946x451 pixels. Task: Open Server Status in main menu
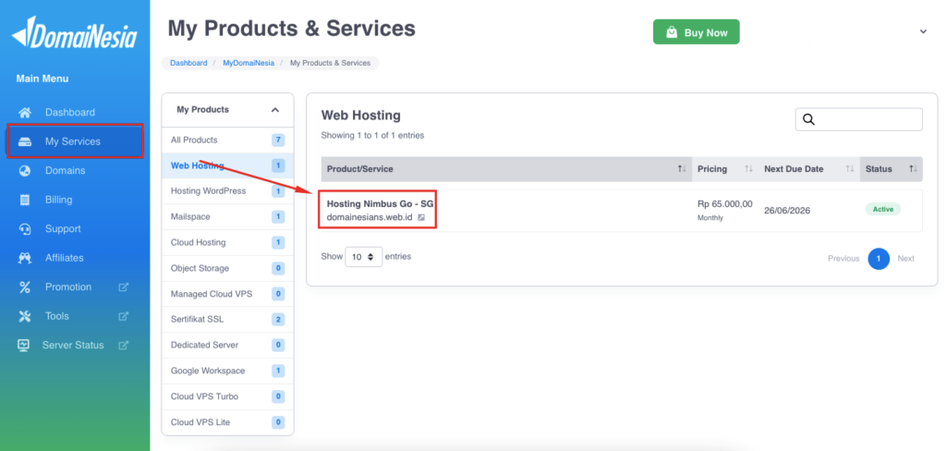point(75,346)
